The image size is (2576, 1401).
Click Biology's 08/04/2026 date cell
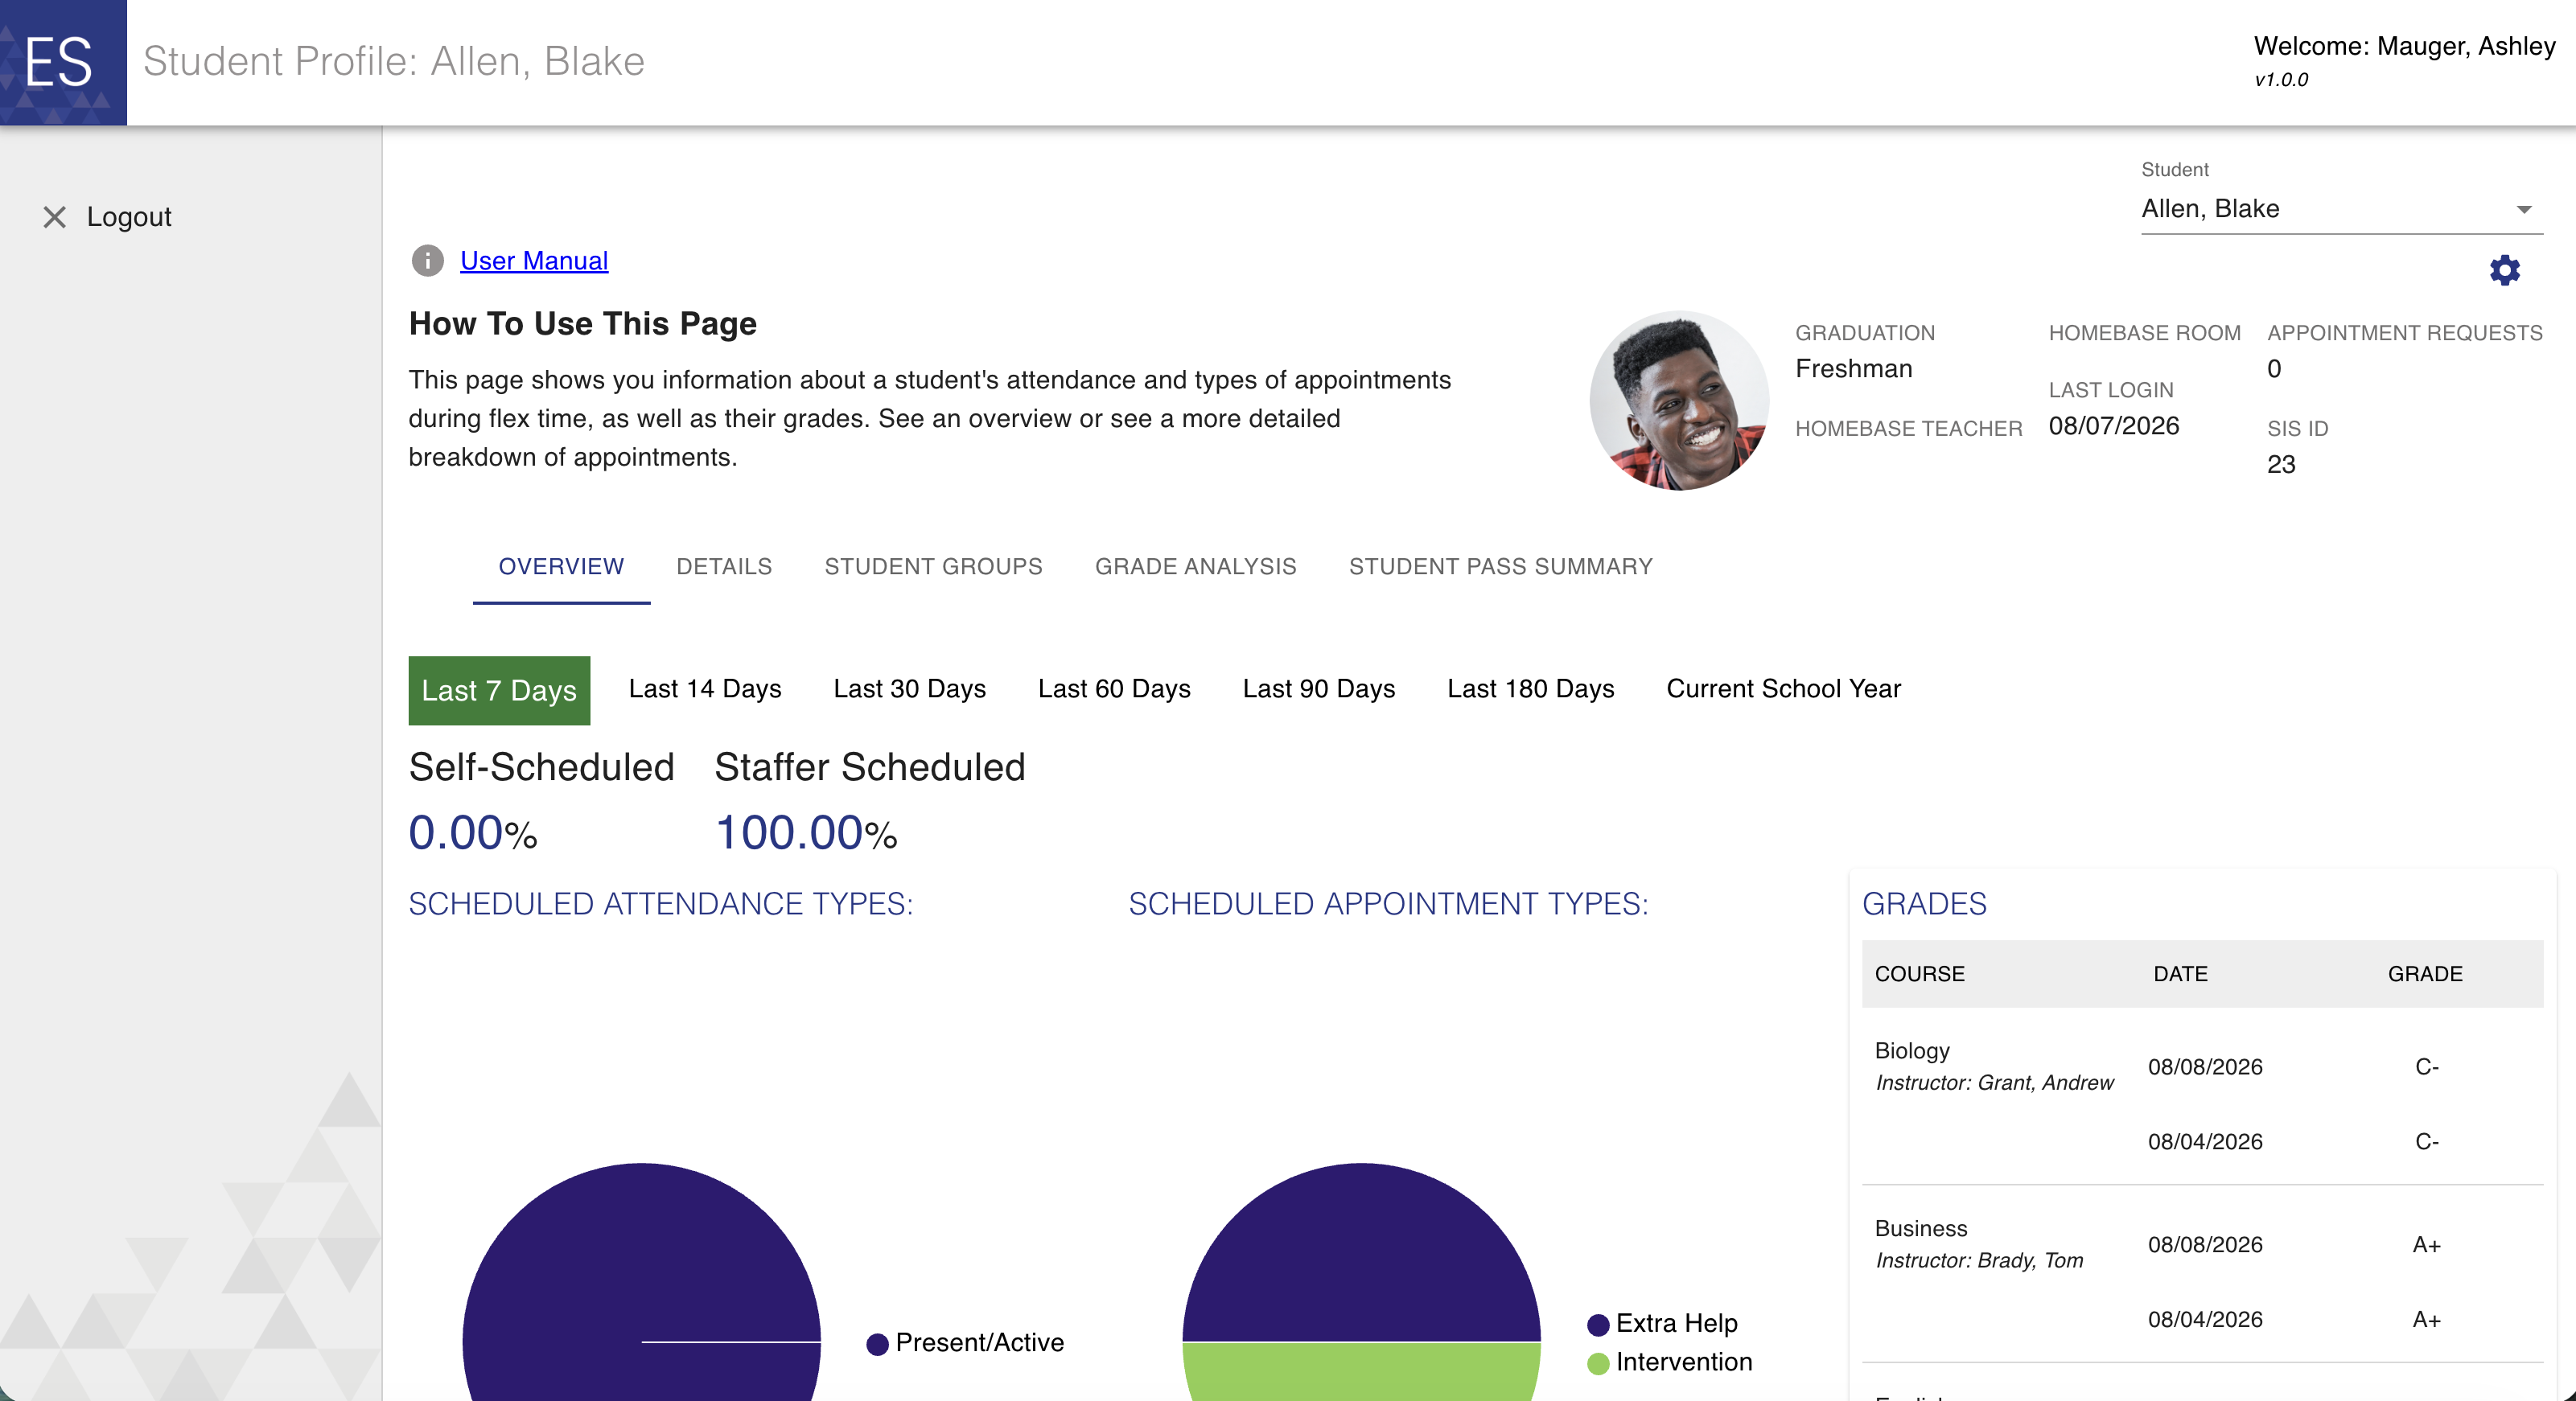pos(2205,1142)
